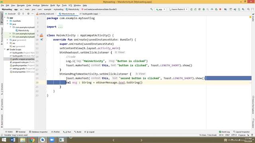Click the Debug app bug icon
The width and height of the screenshot is (255, 143).
click(x=204, y=9)
